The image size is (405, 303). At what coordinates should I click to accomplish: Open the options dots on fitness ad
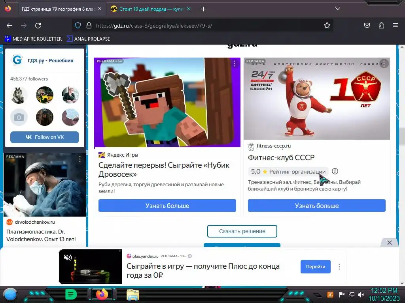point(384,64)
